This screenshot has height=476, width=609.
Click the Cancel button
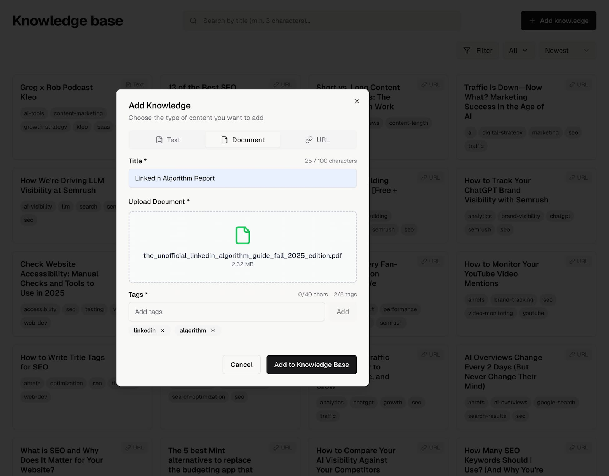(x=241, y=365)
